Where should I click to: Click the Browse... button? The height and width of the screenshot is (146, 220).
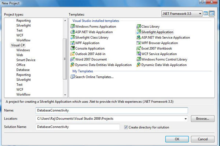[x=203, y=118]
